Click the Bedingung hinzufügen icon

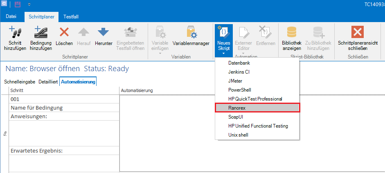[x=41, y=33]
